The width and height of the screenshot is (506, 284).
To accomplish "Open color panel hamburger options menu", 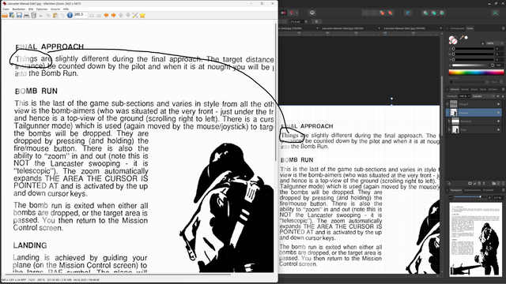I will tap(503, 28).
